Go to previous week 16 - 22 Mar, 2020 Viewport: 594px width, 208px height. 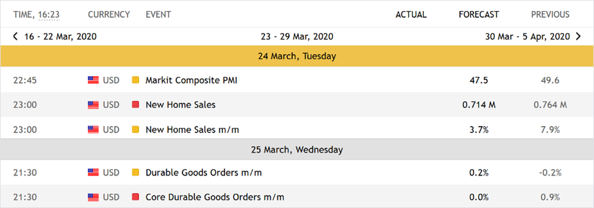point(54,37)
